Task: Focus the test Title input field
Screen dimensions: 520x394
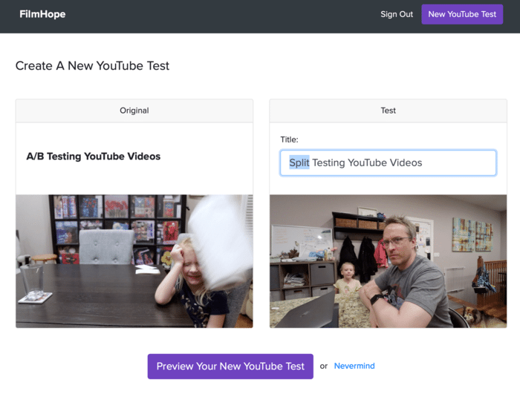Action: tap(388, 162)
